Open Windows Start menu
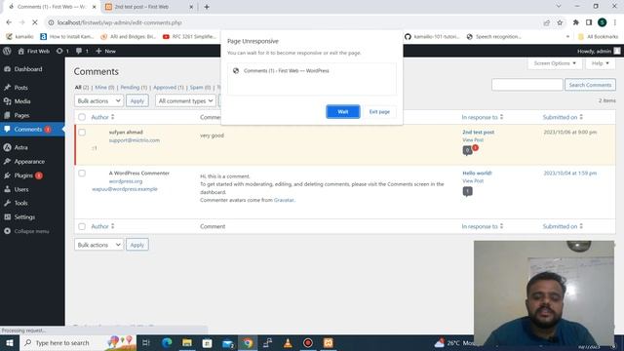Viewport: 624px width, 351px height. click(9, 342)
